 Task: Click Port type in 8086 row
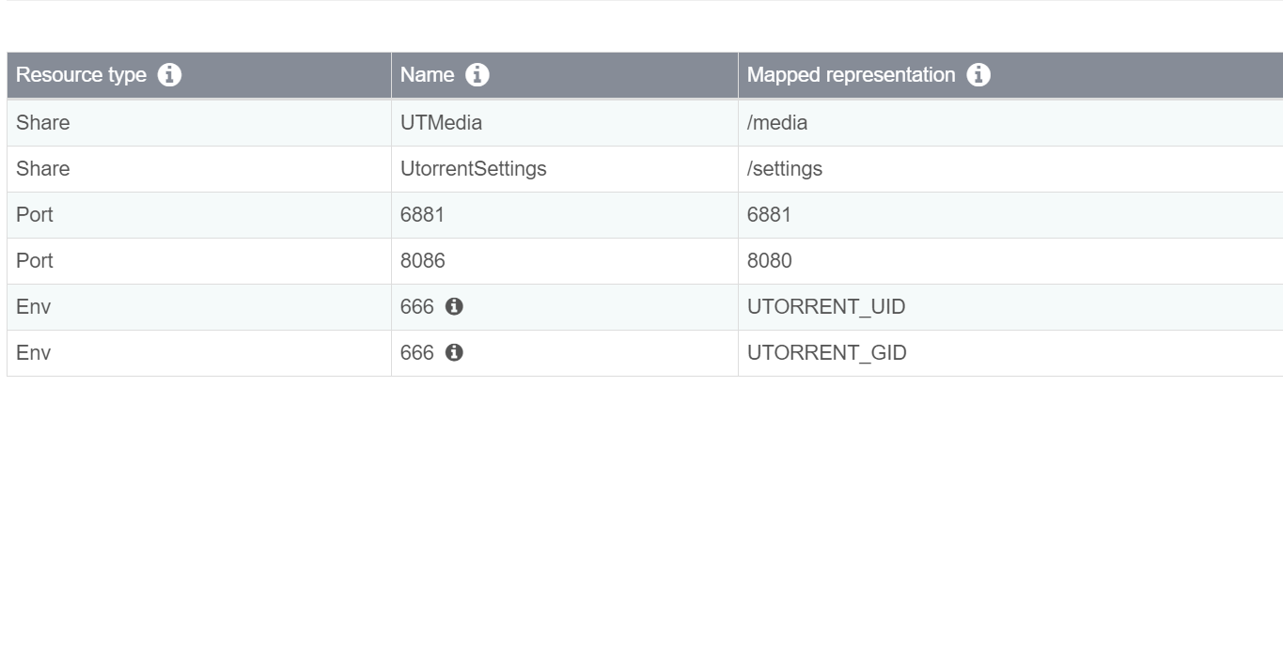tap(35, 261)
